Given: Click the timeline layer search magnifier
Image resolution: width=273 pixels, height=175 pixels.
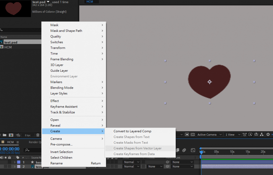Looking at the screenshot, I should tap(27, 150).
